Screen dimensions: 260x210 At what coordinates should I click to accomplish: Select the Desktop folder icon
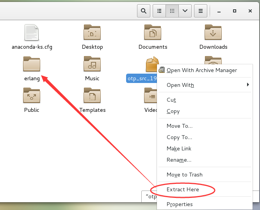click(92, 32)
